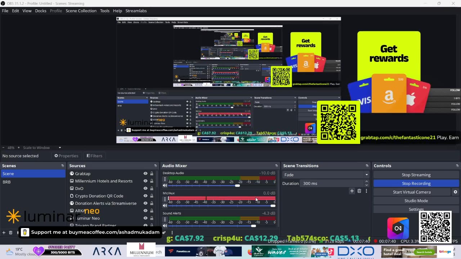
Task: Click the Millennium Hotels image source icon
Action: click(72, 181)
